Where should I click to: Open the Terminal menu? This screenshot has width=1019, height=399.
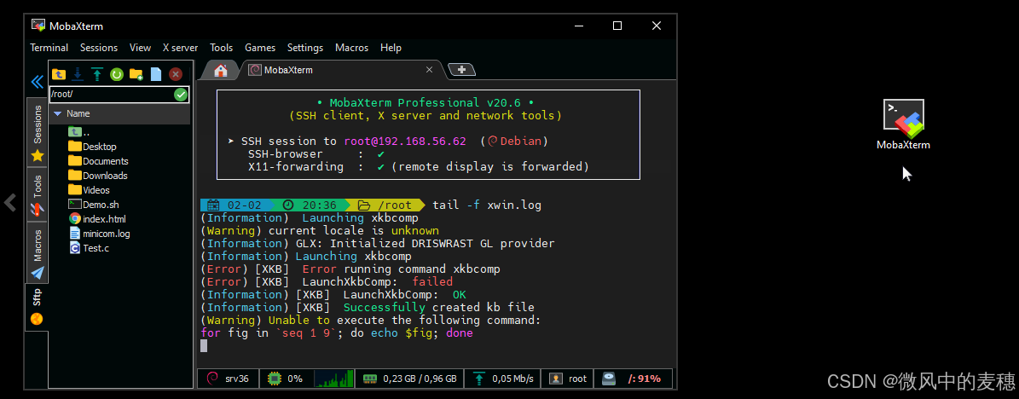49,48
